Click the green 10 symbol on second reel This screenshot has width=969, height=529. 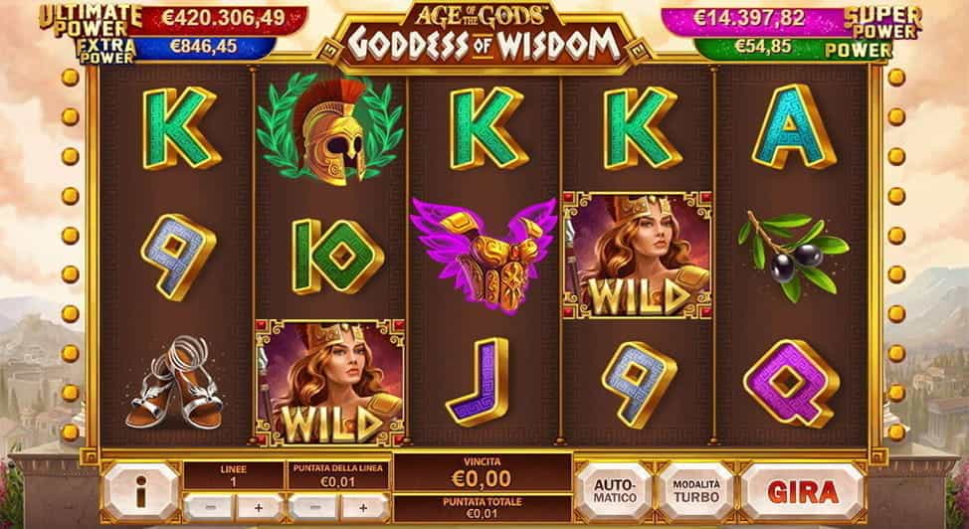tap(337, 256)
